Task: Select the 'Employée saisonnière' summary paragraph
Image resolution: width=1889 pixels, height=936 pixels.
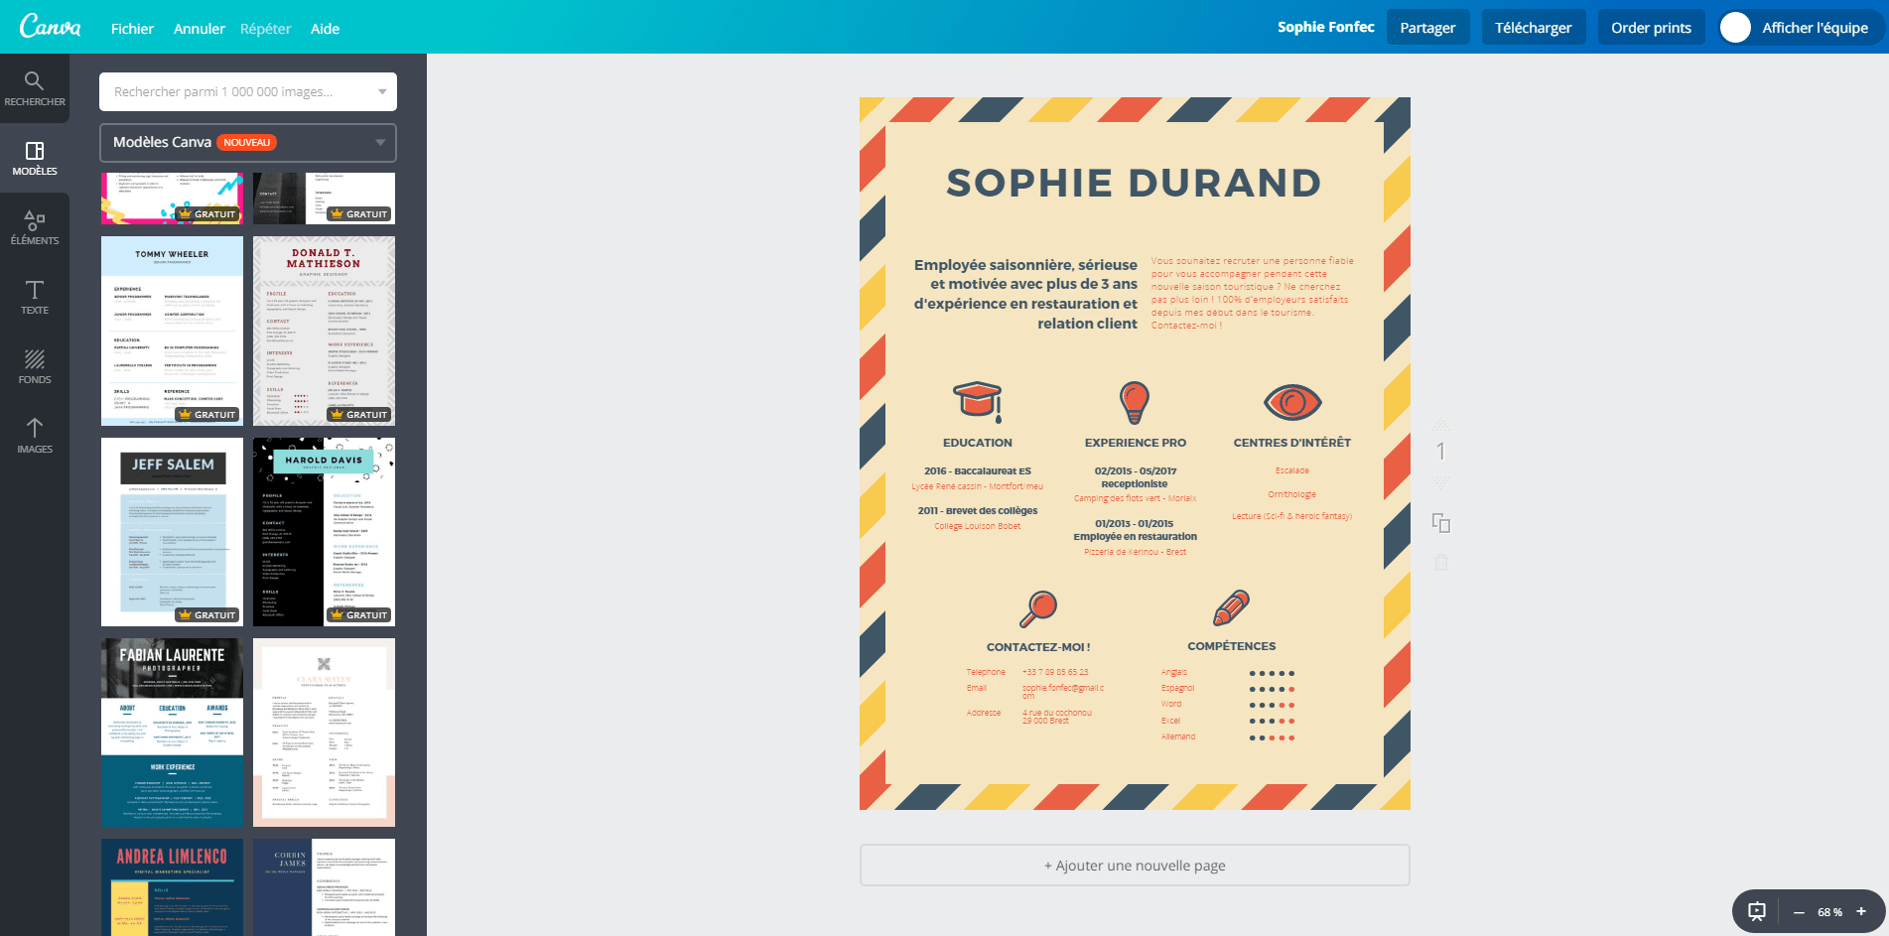Action: pos(1025,294)
